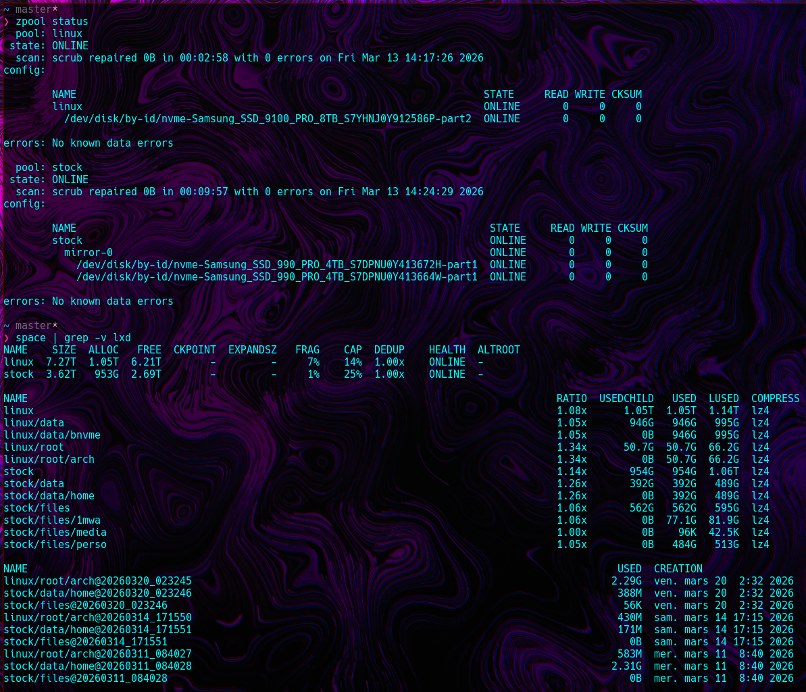The width and height of the screenshot is (806, 692).
Task: Click the stock/data/home dataset name
Action: coord(49,495)
